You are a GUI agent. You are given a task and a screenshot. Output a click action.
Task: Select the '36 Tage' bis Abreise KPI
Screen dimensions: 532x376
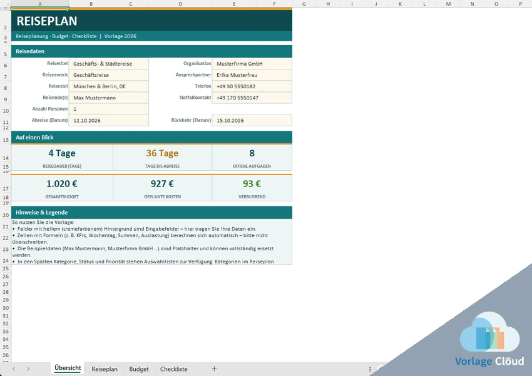click(162, 153)
